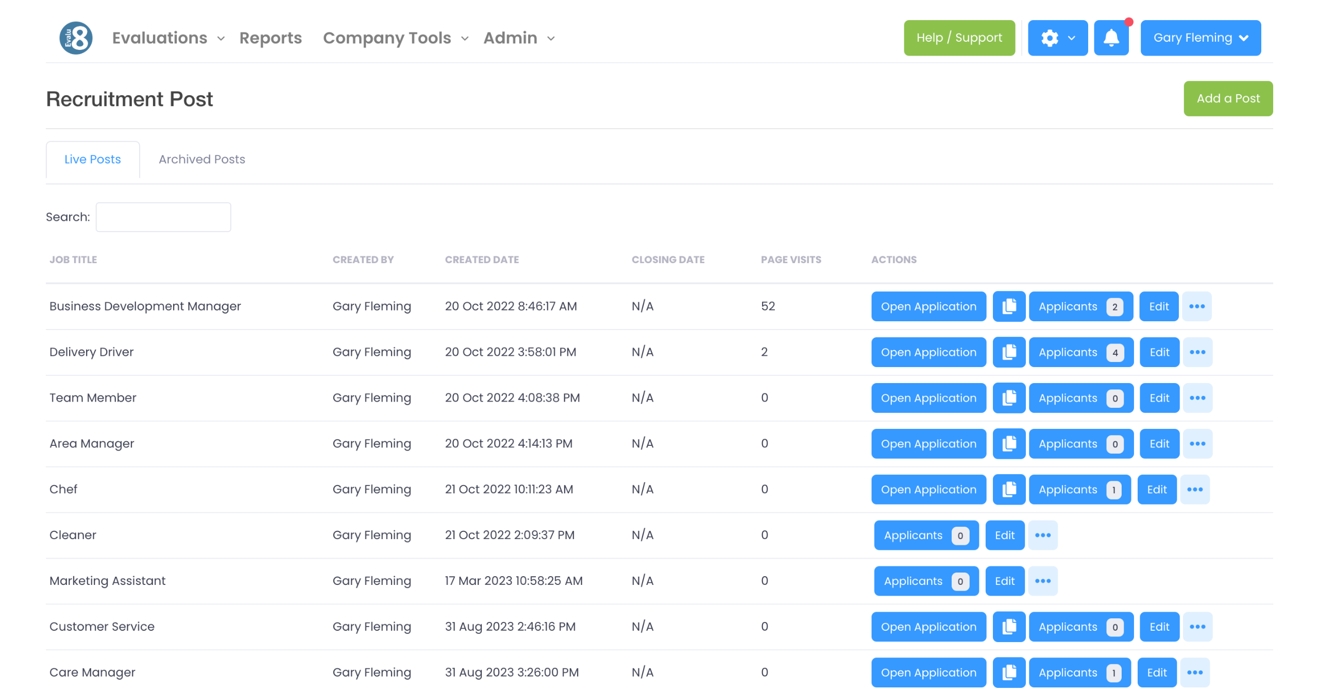1319x692 pixels.
Task: Open more options for Team Member post
Action: pos(1197,398)
